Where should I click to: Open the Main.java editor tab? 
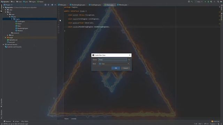[63, 5]
